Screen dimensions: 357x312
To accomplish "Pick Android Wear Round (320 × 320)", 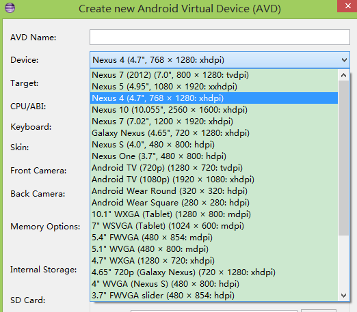I will (214, 191).
